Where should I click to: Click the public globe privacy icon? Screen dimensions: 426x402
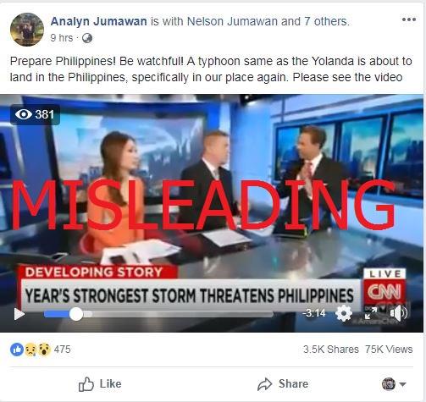click(87, 38)
